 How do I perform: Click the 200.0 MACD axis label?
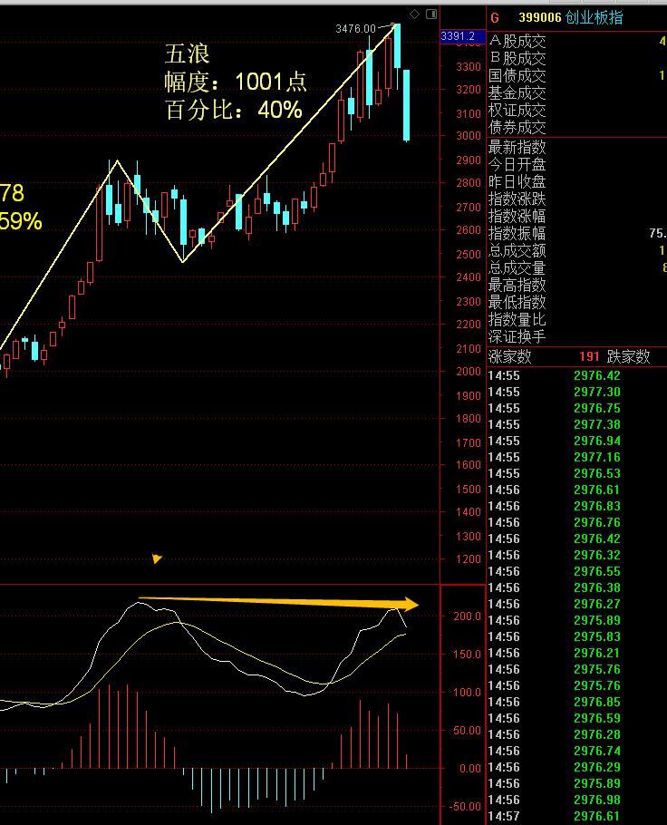coord(467,616)
